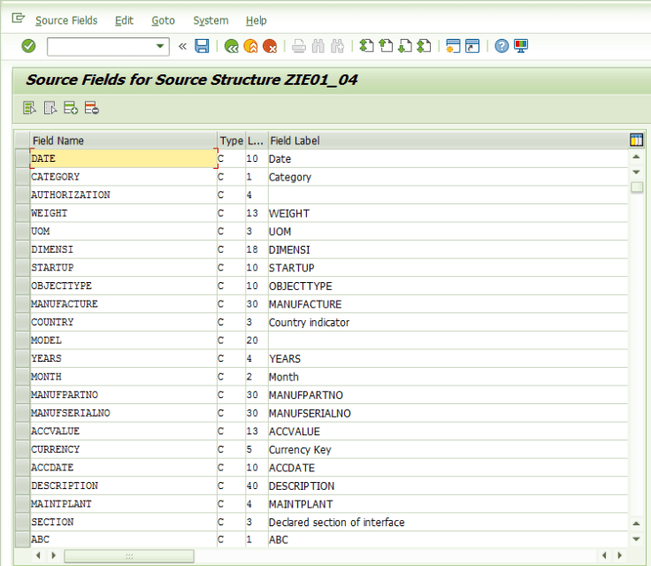Open the command field dropdown arrow
The height and width of the screenshot is (566, 651).
(x=160, y=46)
